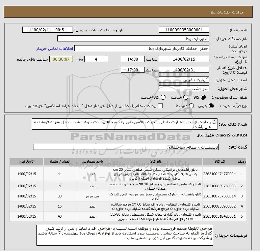
Task: Choose the متوسط purchase process option
Action: click(191, 106)
